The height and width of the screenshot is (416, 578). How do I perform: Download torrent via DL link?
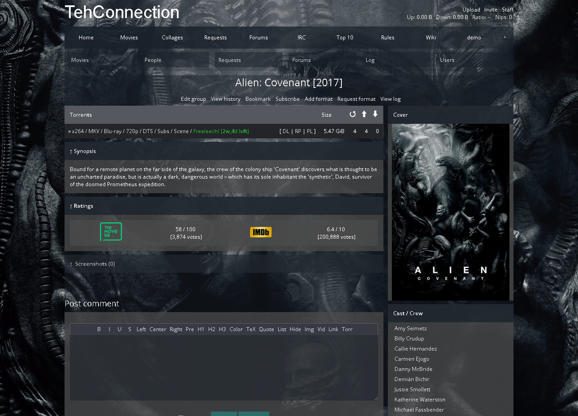click(286, 131)
